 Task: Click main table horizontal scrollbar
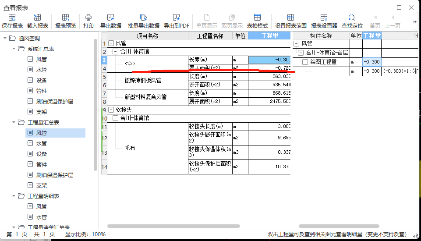(x=173, y=226)
